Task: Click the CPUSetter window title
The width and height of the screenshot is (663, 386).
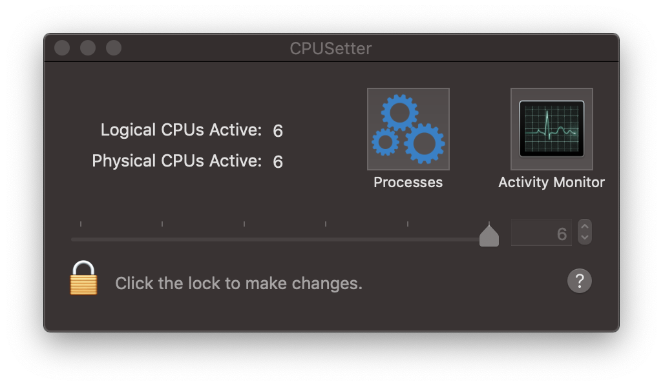Action: tap(331, 48)
